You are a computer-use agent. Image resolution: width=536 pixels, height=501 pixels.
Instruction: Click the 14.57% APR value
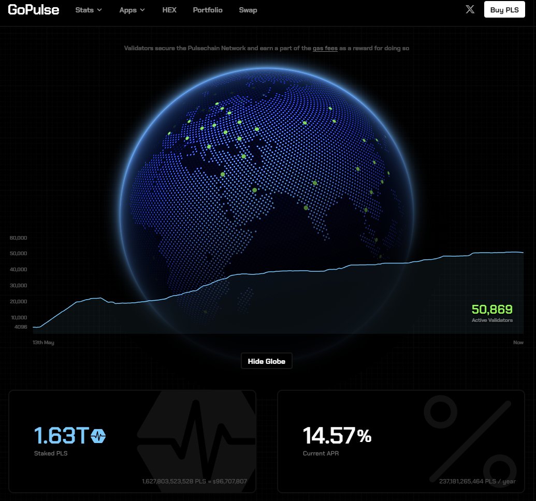click(x=337, y=436)
